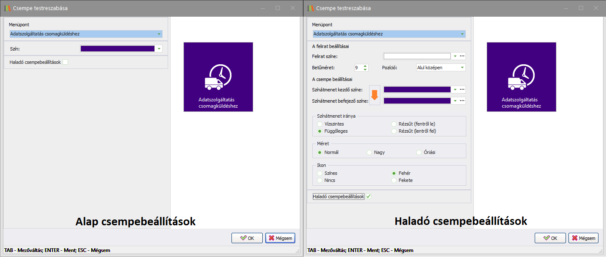
Task: Select the Vízszintes gradient direction
Action: [x=320, y=124]
